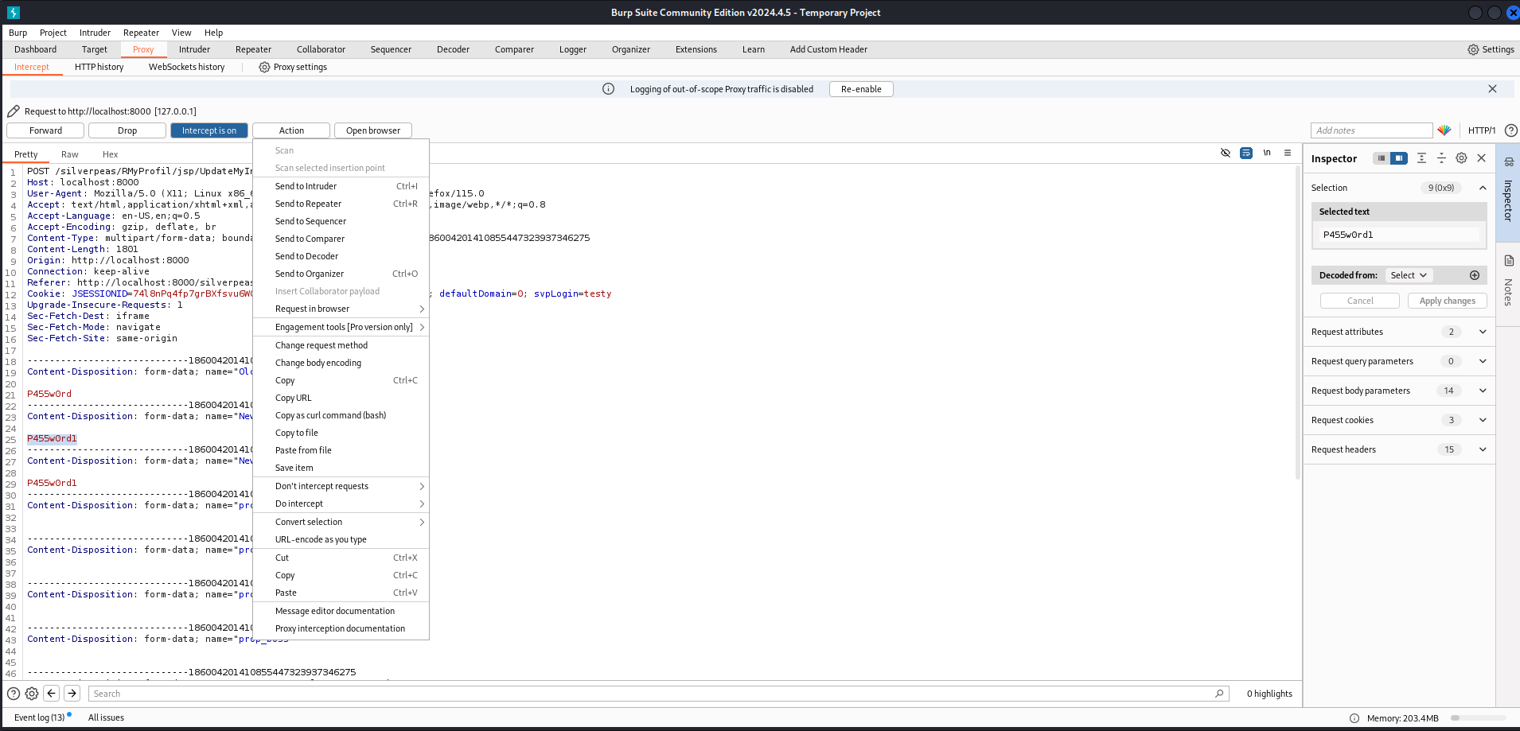The width and height of the screenshot is (1520, 731).
Task: Click the magnifier icon in search field
Action: [1219, 694]
